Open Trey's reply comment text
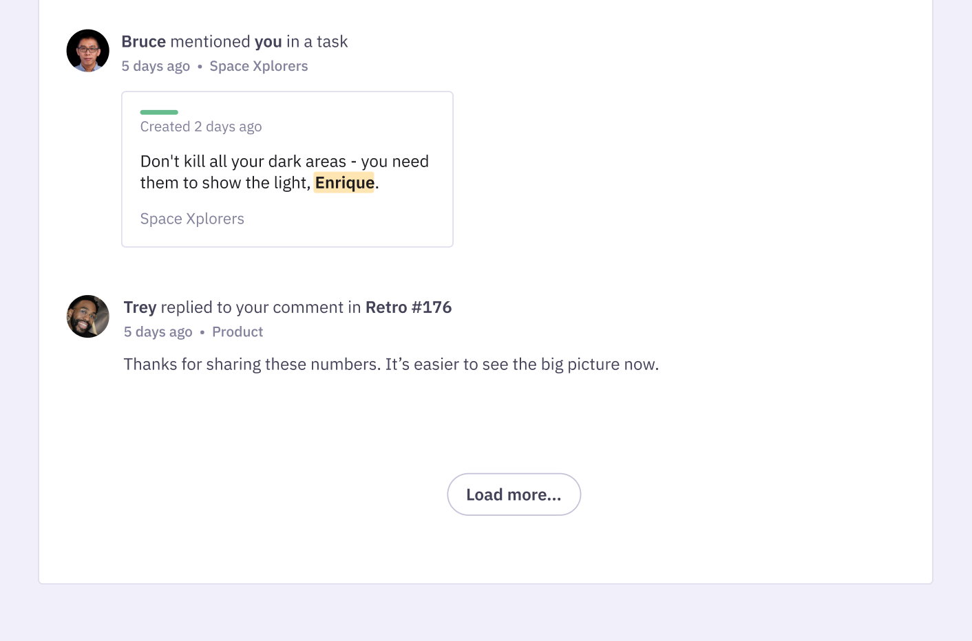The image size is (972, 641). pyautogui.click(x=390, y=364)
